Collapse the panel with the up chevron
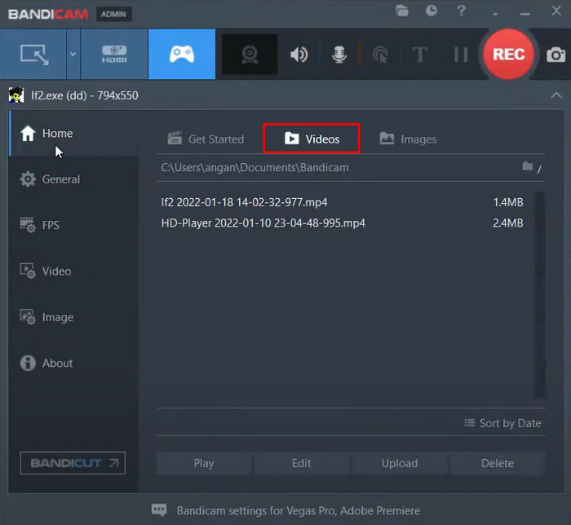The height and width of the screenshot is (525, 571). click(556, 95)
